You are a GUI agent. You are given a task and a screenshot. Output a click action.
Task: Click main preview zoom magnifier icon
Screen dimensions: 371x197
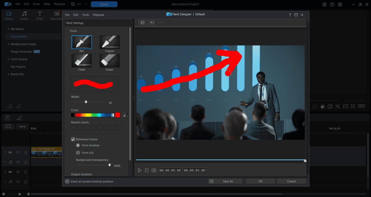(x=338, y=106)
